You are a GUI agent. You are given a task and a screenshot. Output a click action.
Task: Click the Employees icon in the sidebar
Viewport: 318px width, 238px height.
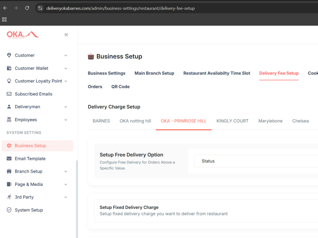pyautogui.click(x=9, y=120)
